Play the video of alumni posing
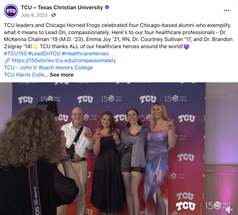 (x=119, y=149)
